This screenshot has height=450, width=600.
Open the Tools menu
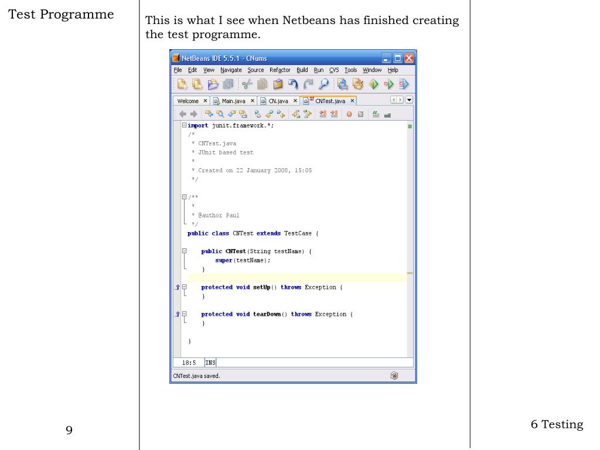(350, 70)
